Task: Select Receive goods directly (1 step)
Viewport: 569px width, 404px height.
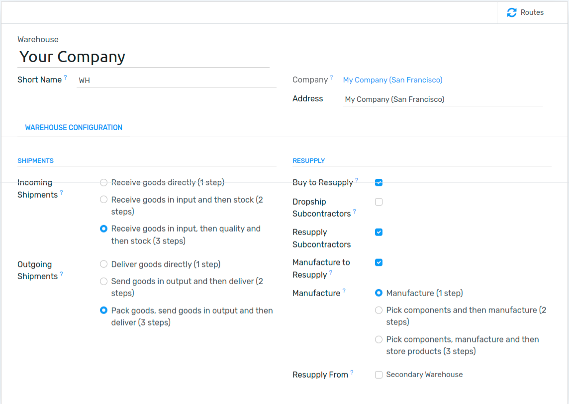Action: [x=104, y=182]
